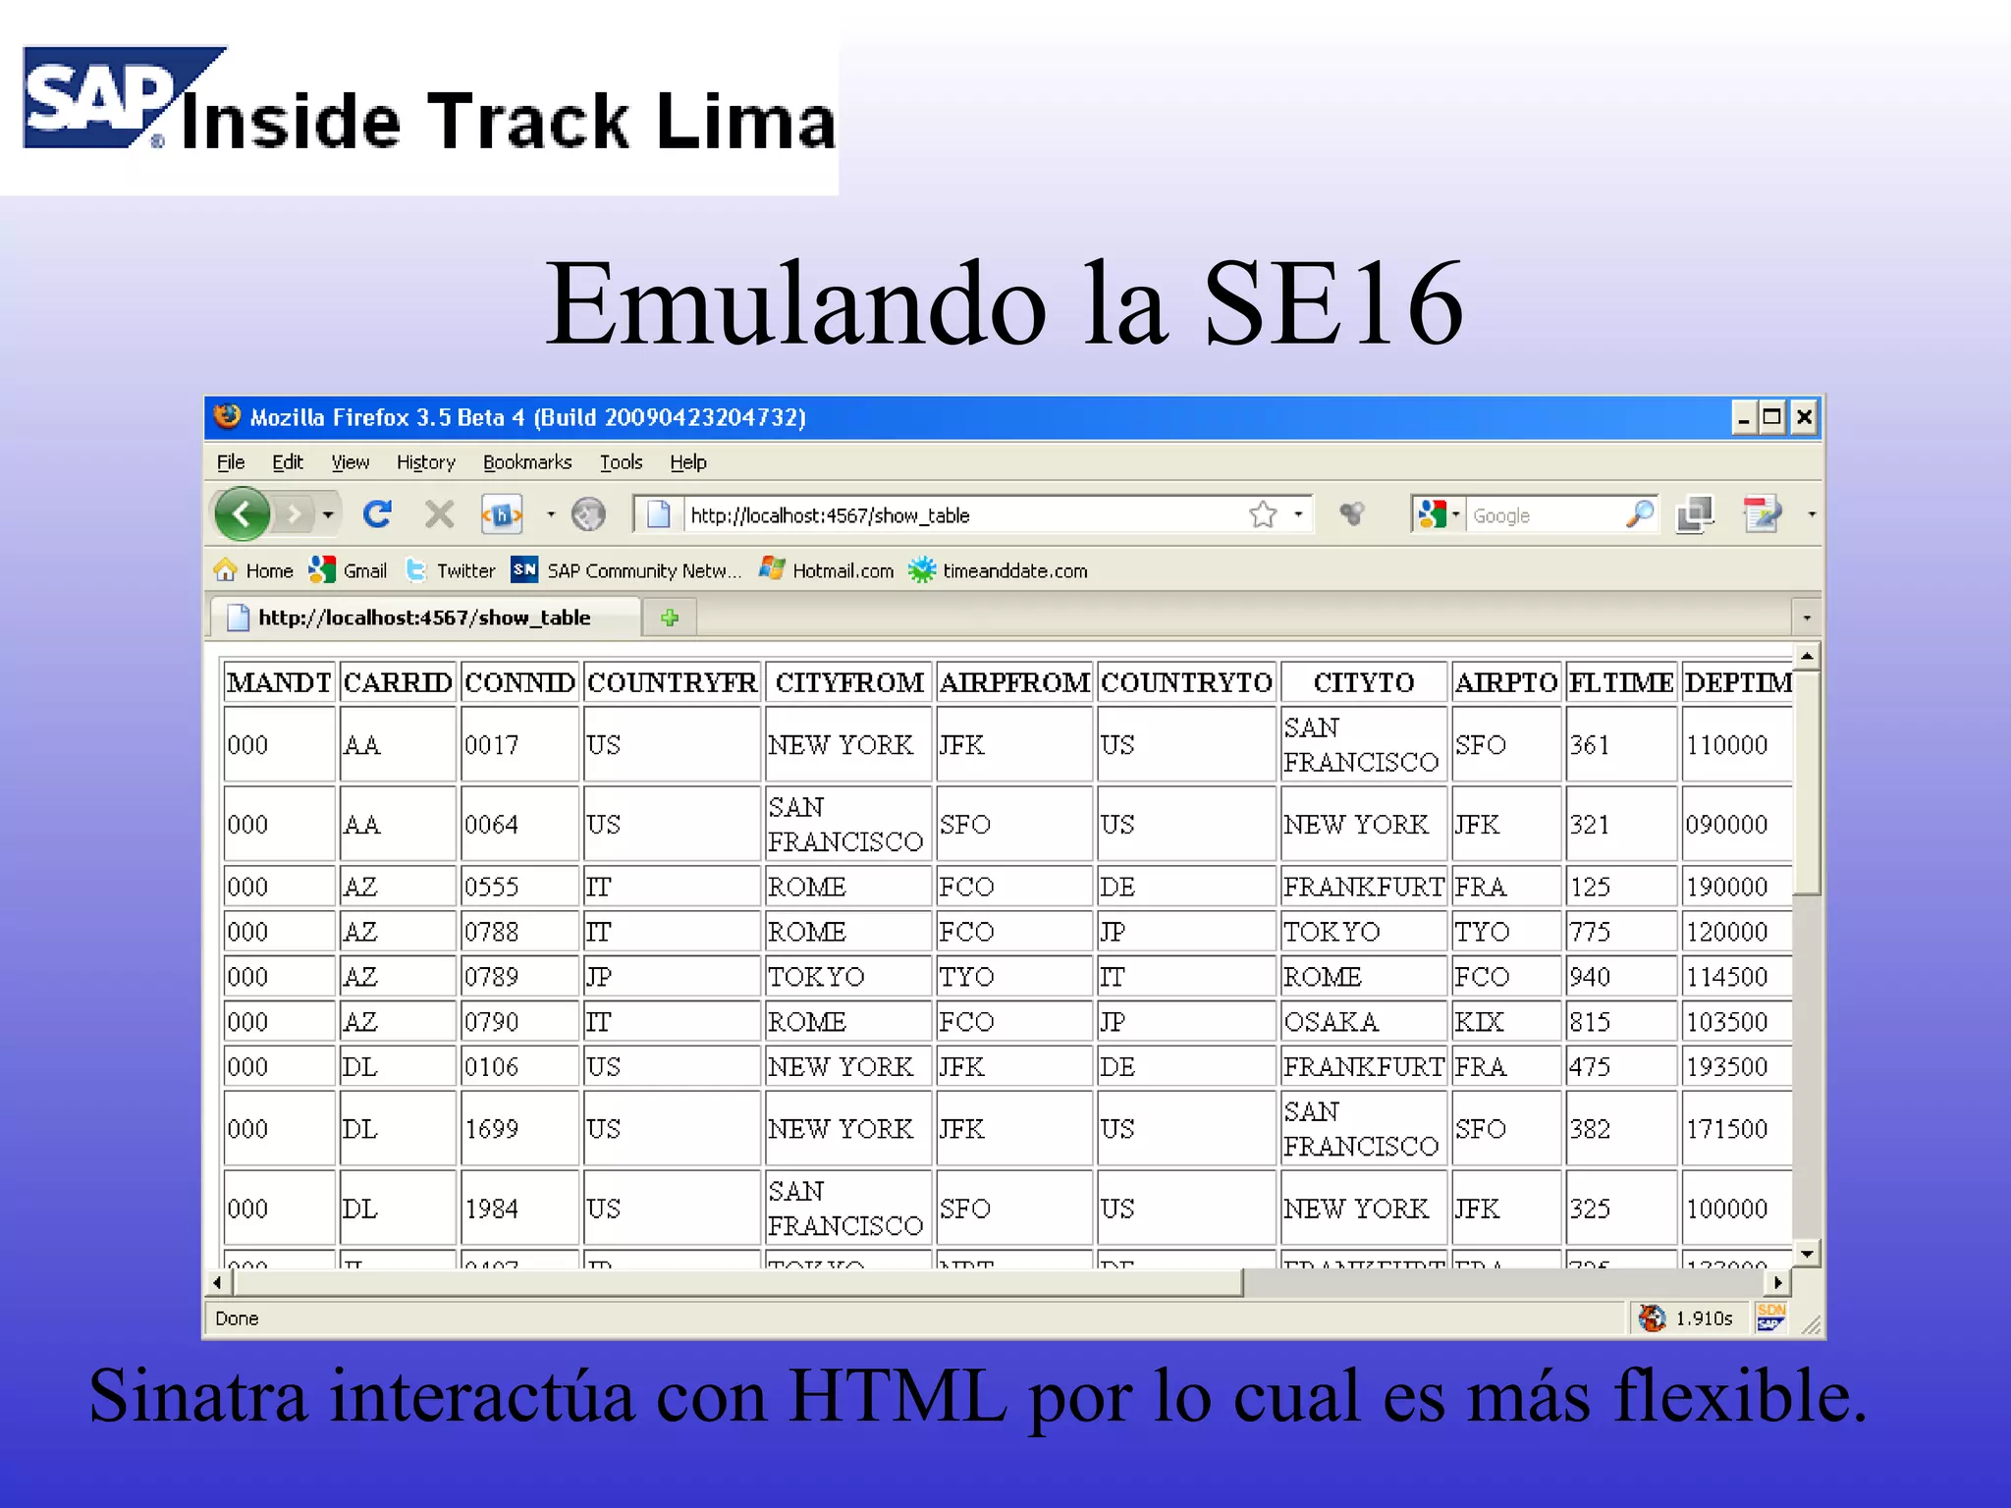The image size is (2011, 1508).
Task: Click the FLTIME column header
Action: (x=1621, y=682)
